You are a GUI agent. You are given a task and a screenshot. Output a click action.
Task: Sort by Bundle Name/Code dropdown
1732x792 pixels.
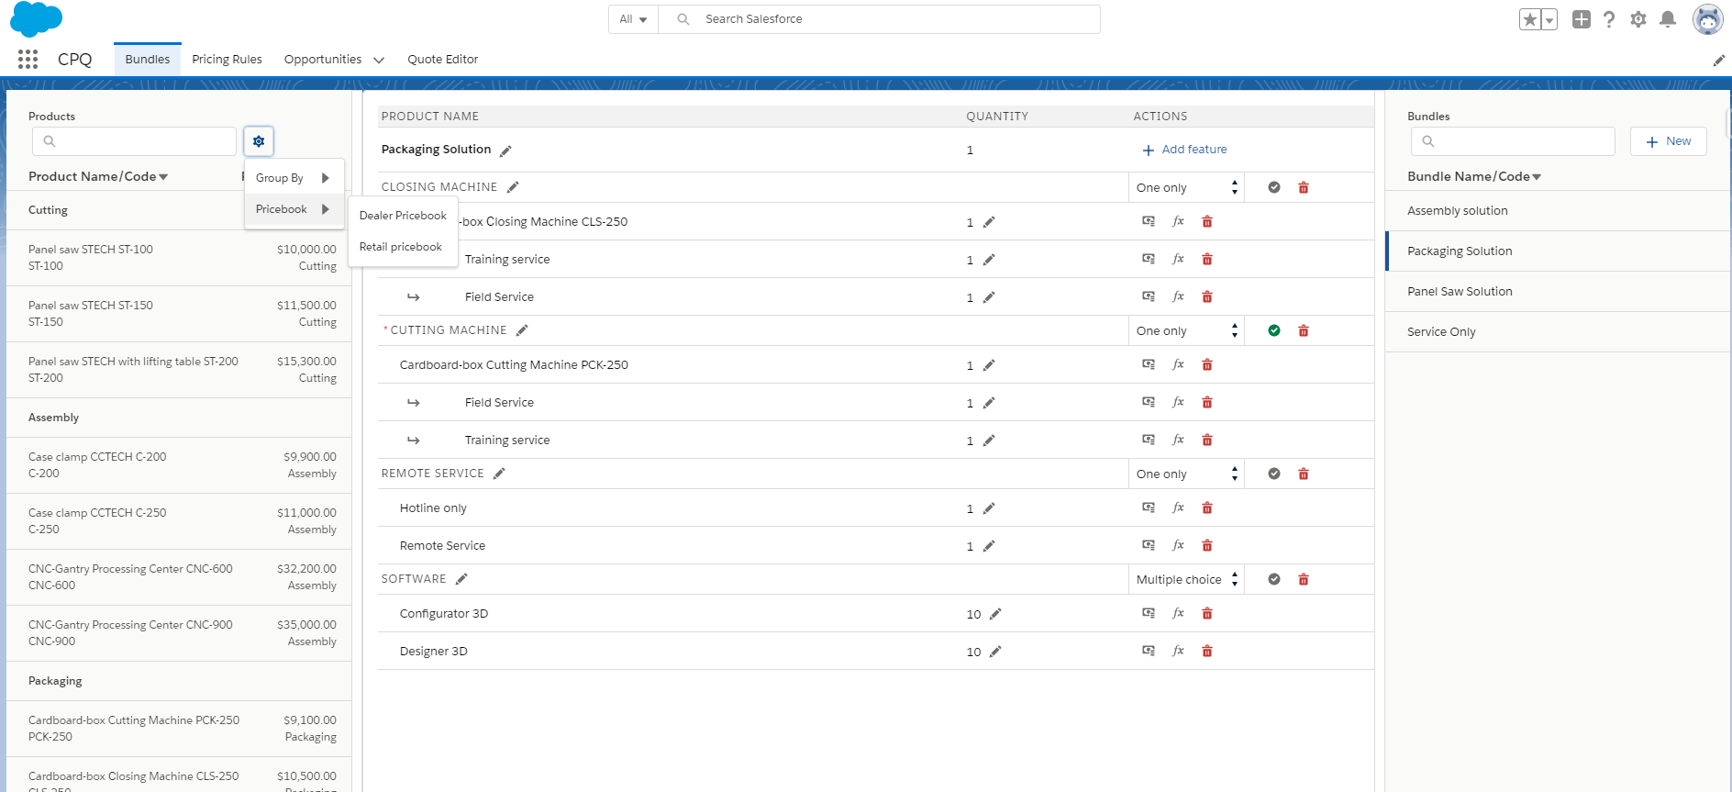(1474, 176)
